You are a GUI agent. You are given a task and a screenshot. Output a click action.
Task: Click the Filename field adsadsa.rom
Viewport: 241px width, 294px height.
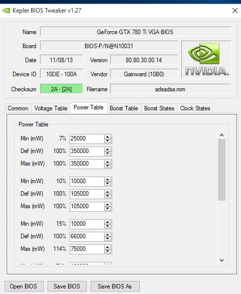(170, 89)
